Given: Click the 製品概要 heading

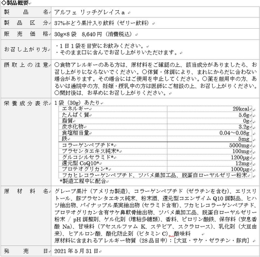Looking at the screenshot, I should (x=15, y=3).
